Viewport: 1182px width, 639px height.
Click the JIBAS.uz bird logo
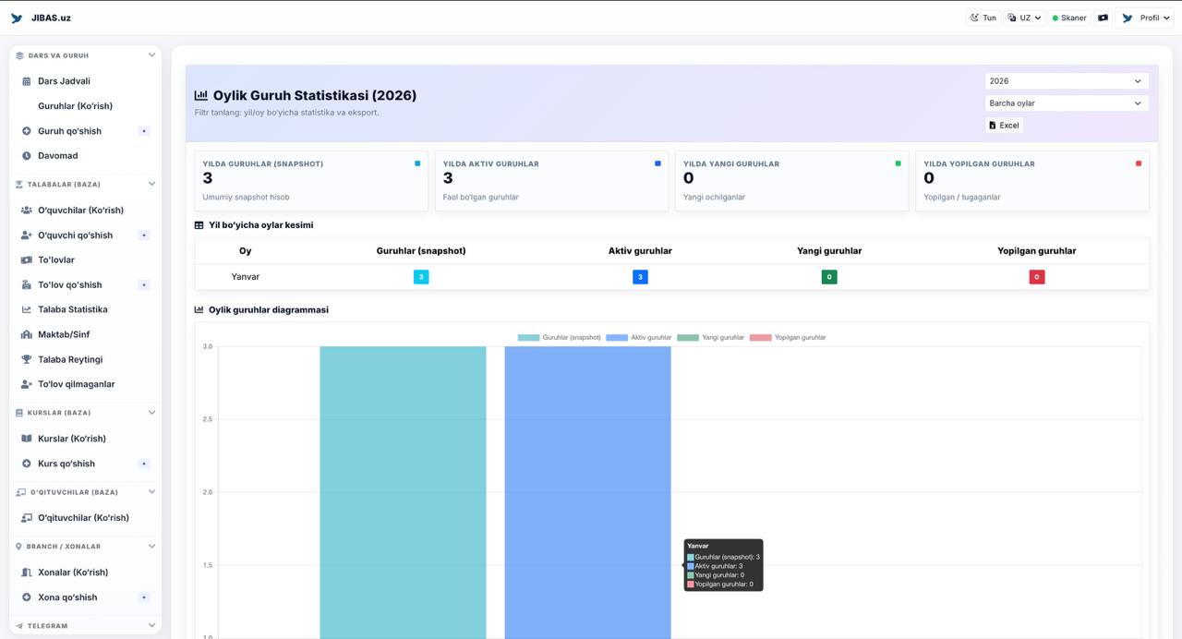coord(17,18)
